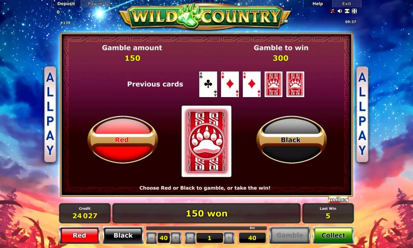Toggle the crossed-out music note icon
Image resolution: width=413 pixels, height=248 pixels.
332,11
